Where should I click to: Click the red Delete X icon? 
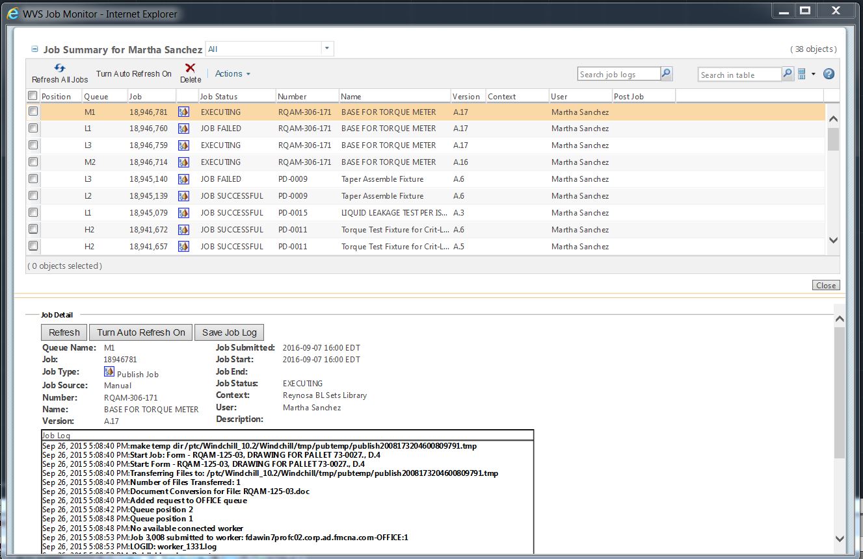click(191, 68)
